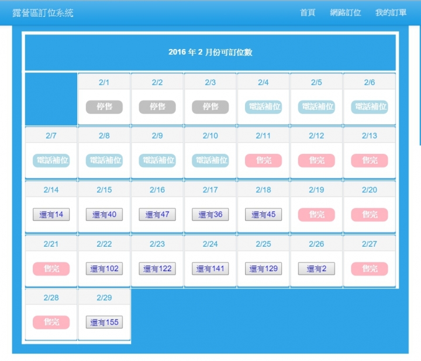Click the 電話補位 badge under 2/5
Viewport: 421px width, 361px height.
point(316,107)
